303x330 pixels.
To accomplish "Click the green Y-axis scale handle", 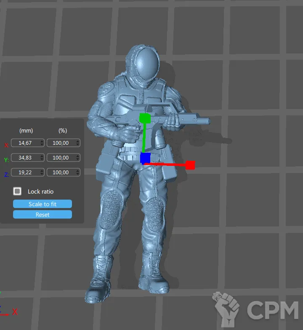I will tap(145, 117).
